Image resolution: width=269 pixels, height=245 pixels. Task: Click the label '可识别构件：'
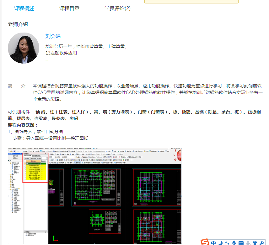point(21,112)
